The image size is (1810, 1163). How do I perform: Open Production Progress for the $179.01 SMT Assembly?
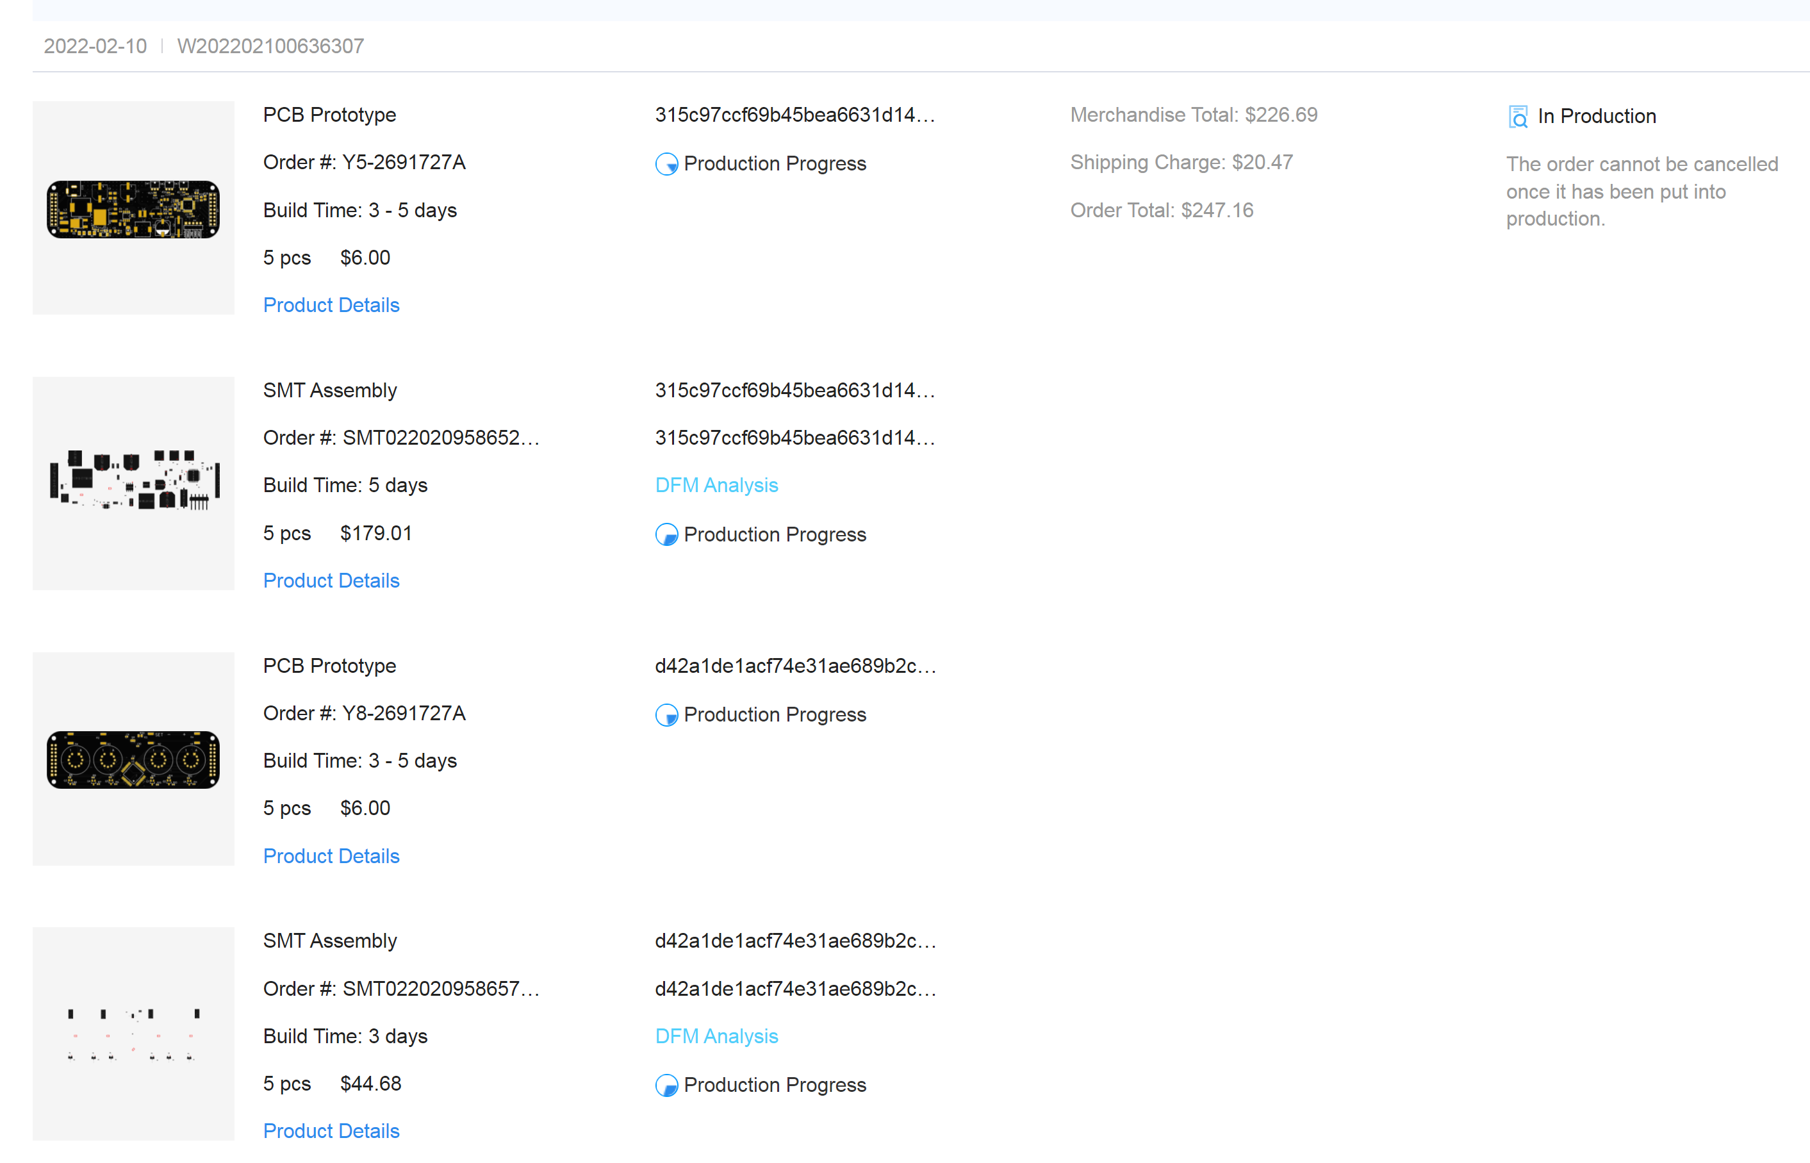[x=775, y=534]
